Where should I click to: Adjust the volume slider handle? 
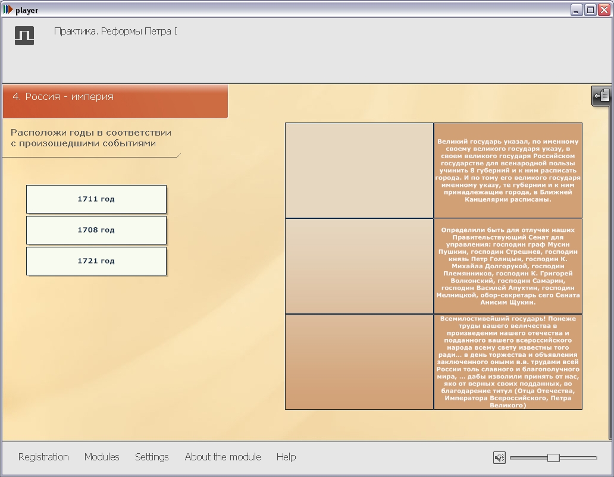click(553, 457)
